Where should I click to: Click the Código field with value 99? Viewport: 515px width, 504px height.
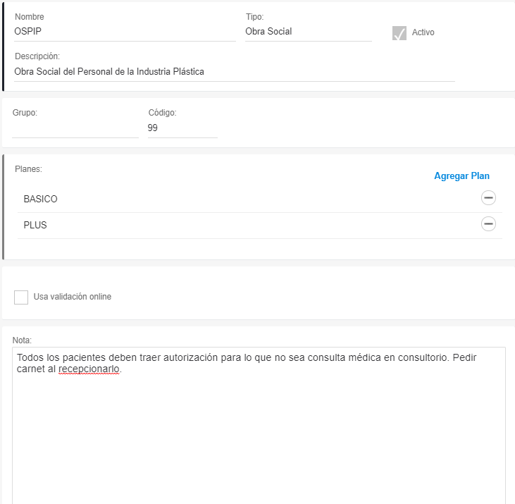point(182,128)
